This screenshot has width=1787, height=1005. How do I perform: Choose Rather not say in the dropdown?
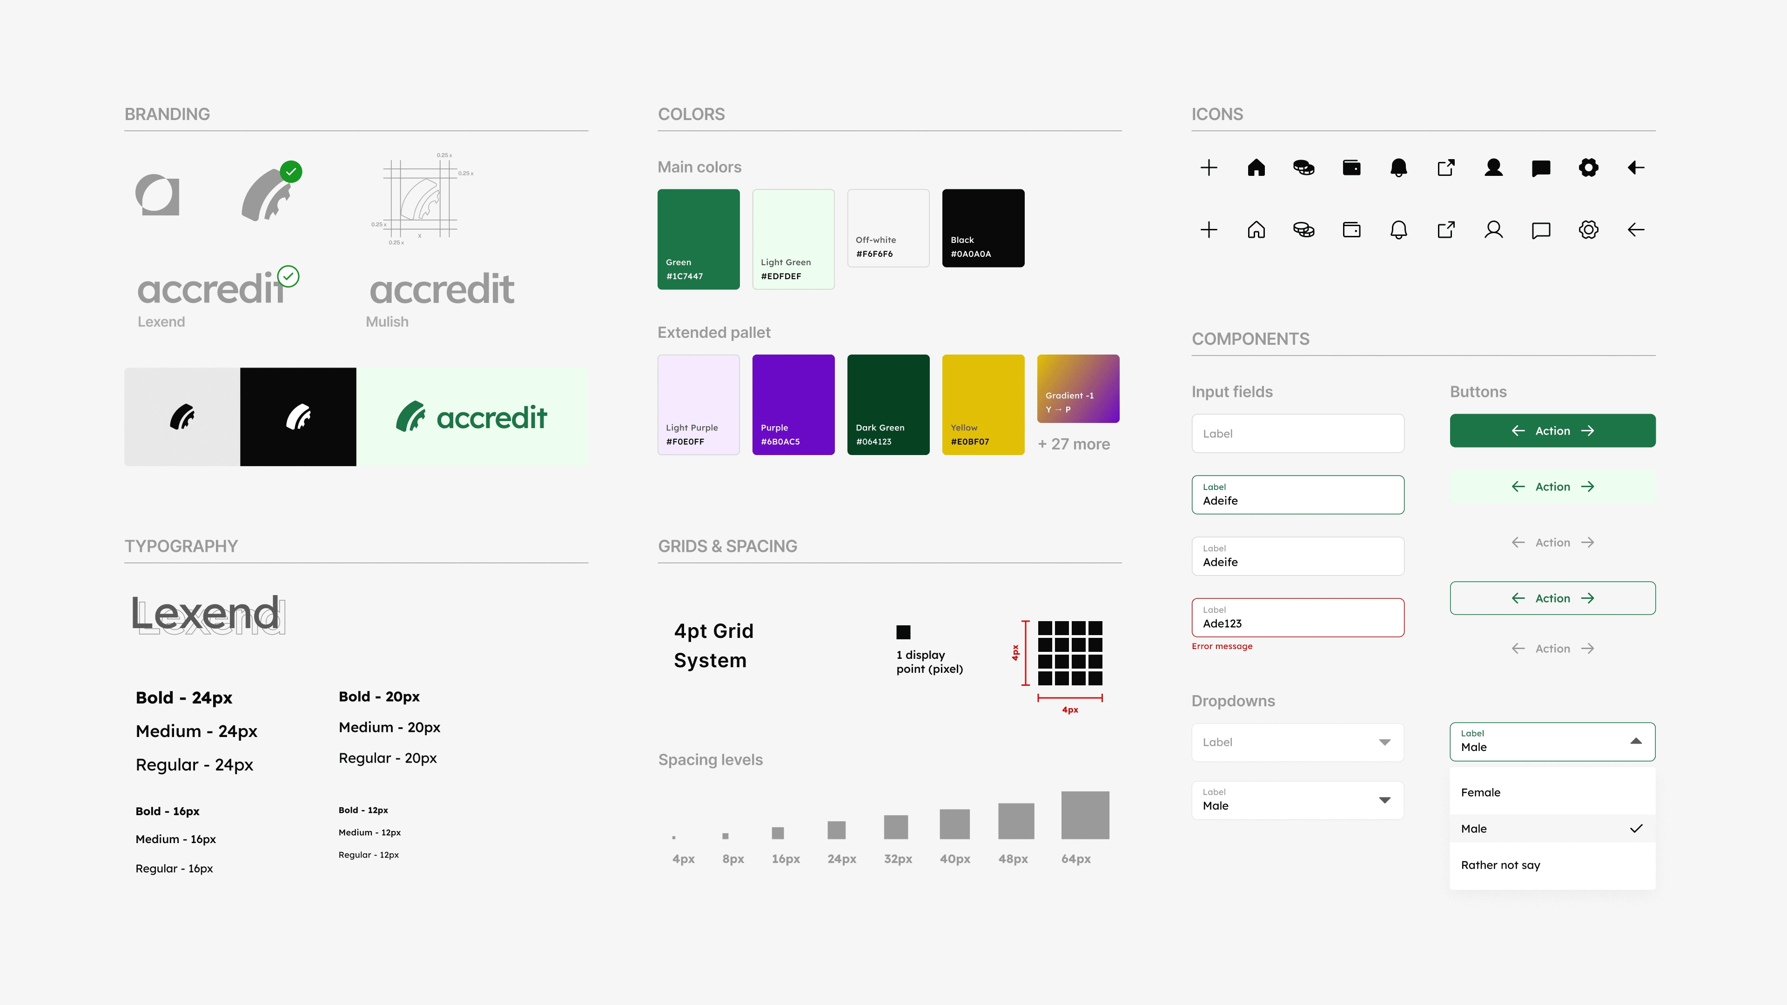coord(1500,865)
